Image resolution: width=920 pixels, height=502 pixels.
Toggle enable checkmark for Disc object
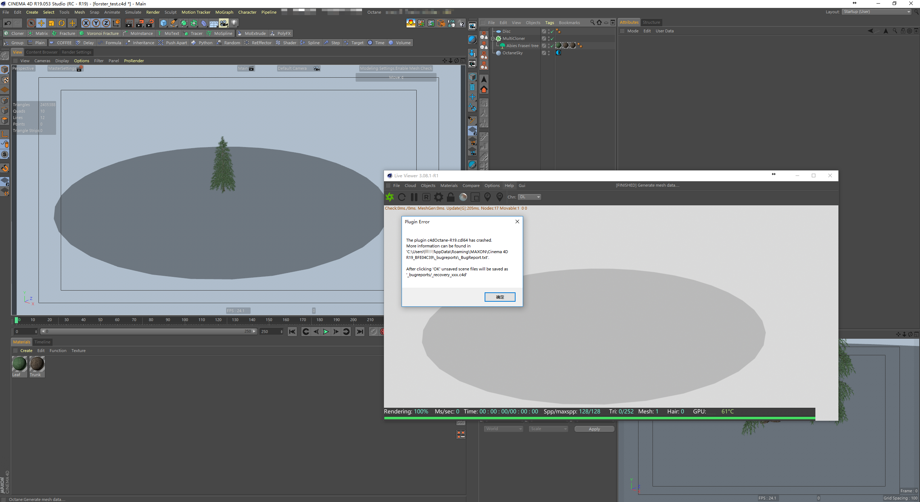click(552, 32)
